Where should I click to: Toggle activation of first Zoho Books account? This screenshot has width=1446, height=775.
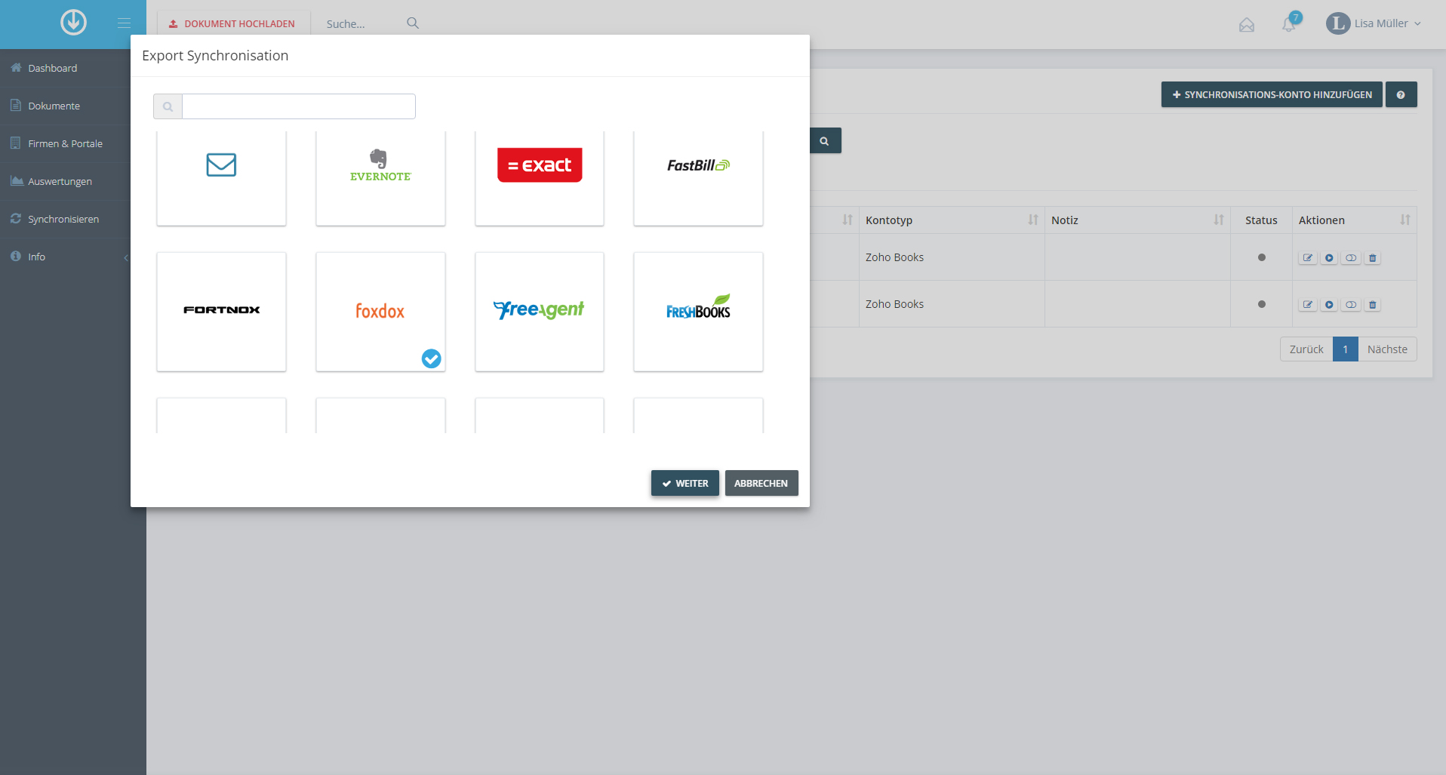pyautogui.click(x=1351, y=258)
